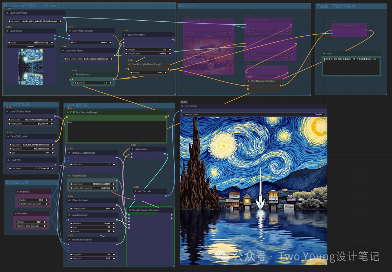Click the cyan IMAGE output port on VAE Decode

click(166, 196)
